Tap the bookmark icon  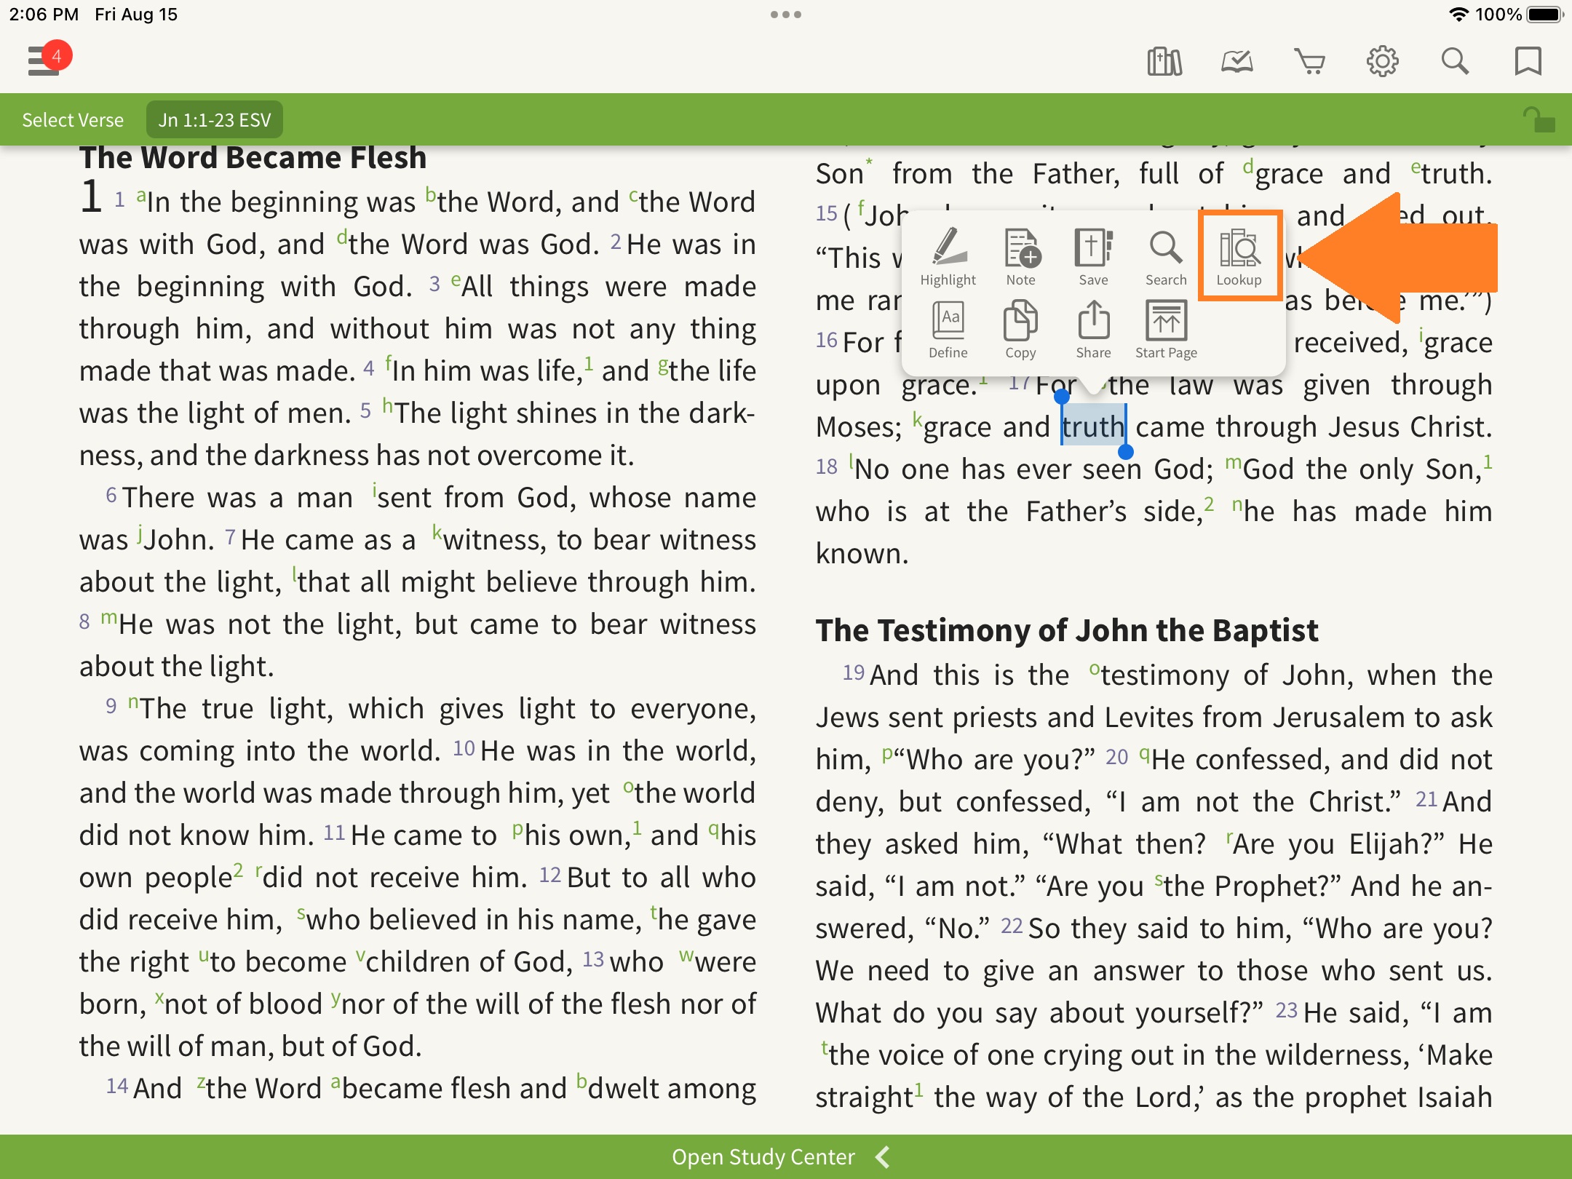1528,61
